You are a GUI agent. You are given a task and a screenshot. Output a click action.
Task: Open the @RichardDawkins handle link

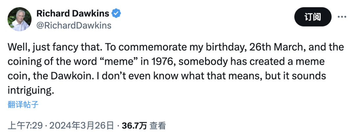click(x=74, y=25)
